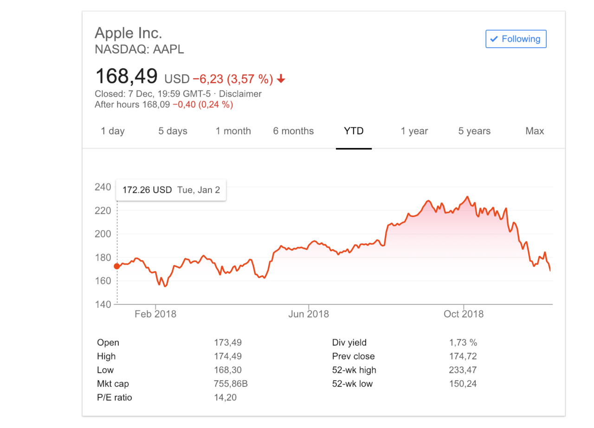Viewport: 594px width, 428px height.
Task: Open the 6 months chart view
Action: [293, 131]
